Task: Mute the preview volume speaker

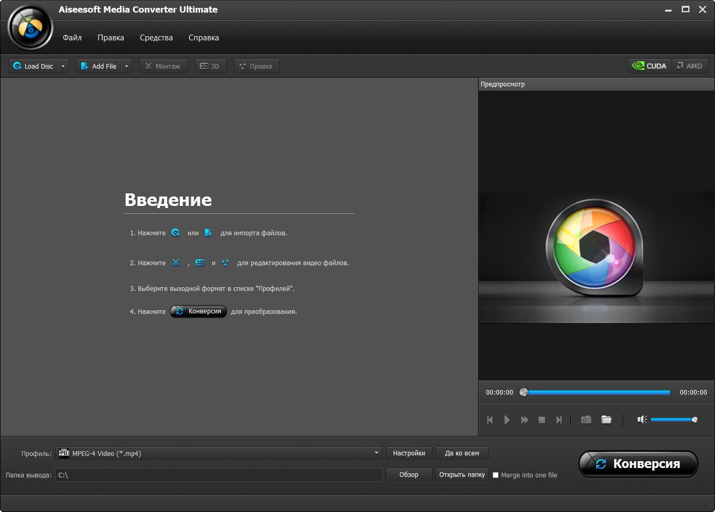Action: tap(642, 419)
